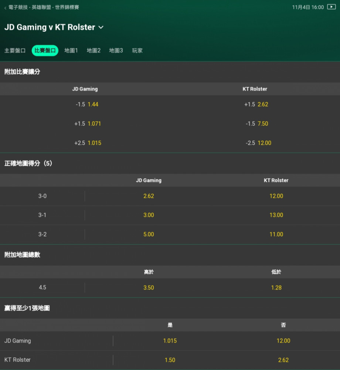Switch to the 玩家 tab

pyautogui.click(x=137, y=50)
